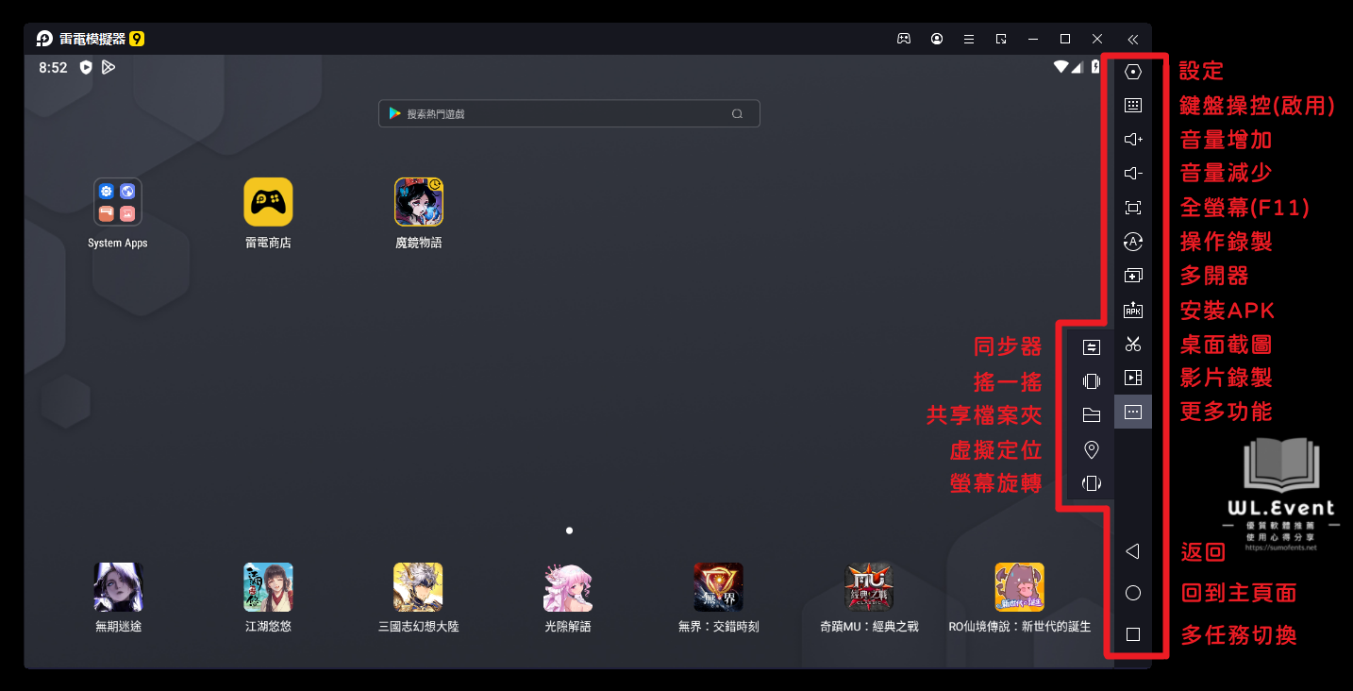Screen dimensions: 1353x691
Task: Open the shared folder icon
Action: 1092,415
